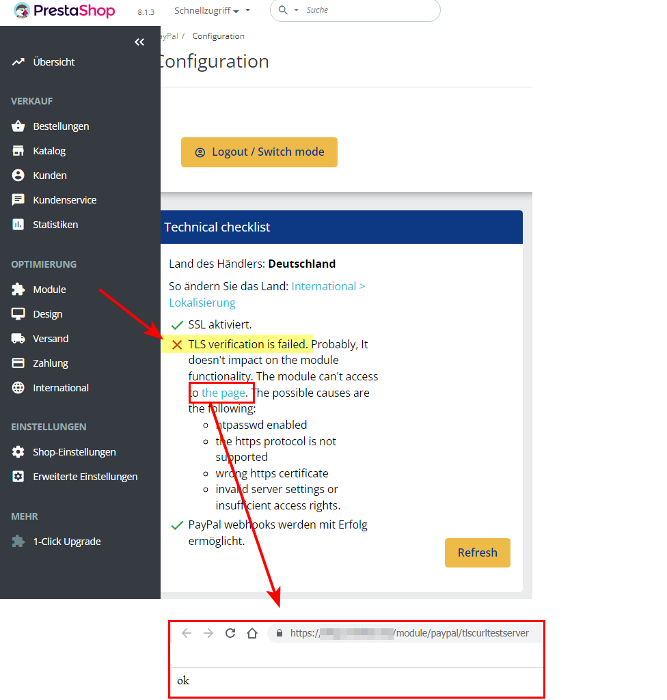This screenshot has height=700, width=667.
Task: Click the Kunden person icon
Action: [x=18, y=176]
